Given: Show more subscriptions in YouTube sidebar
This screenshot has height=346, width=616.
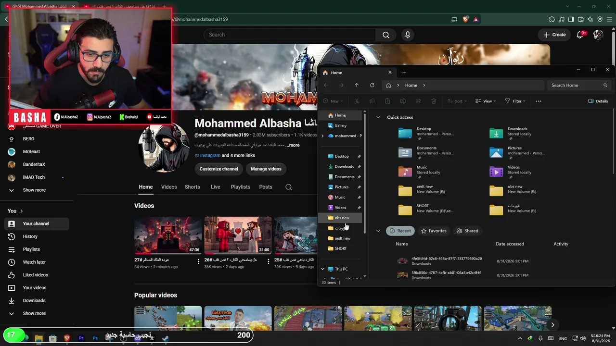Looking at the screenshot, I should 34,190.
